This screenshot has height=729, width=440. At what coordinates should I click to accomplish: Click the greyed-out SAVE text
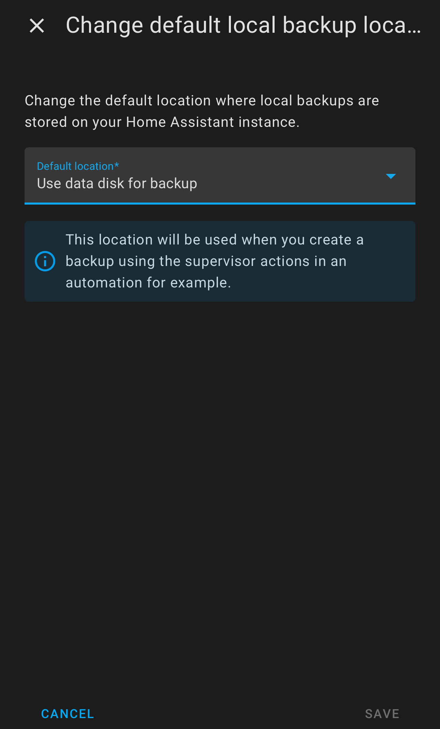click(382, 714)
